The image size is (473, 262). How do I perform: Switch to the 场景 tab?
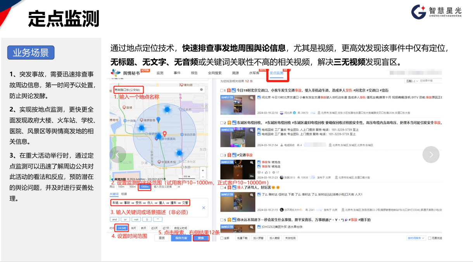124,194
